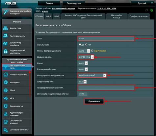Click the Применить button
The width and height of the screenshot is (156, 136).
click(x=94, y=101)
